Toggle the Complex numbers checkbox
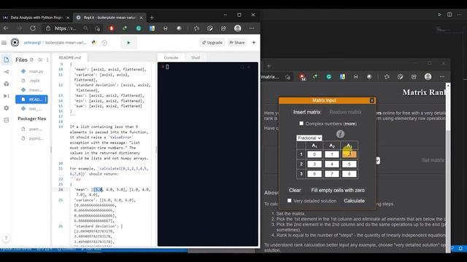 [x=301, y=123]
